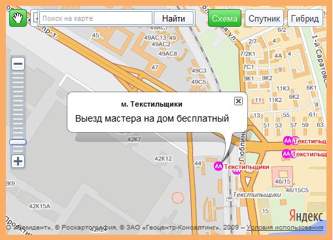Click building label 49С3
Viewport: 333px width, 240px height.
(x=199, y=71)
